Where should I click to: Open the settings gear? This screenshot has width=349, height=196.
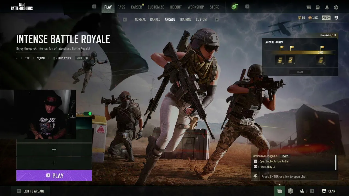tap(336, 7)
